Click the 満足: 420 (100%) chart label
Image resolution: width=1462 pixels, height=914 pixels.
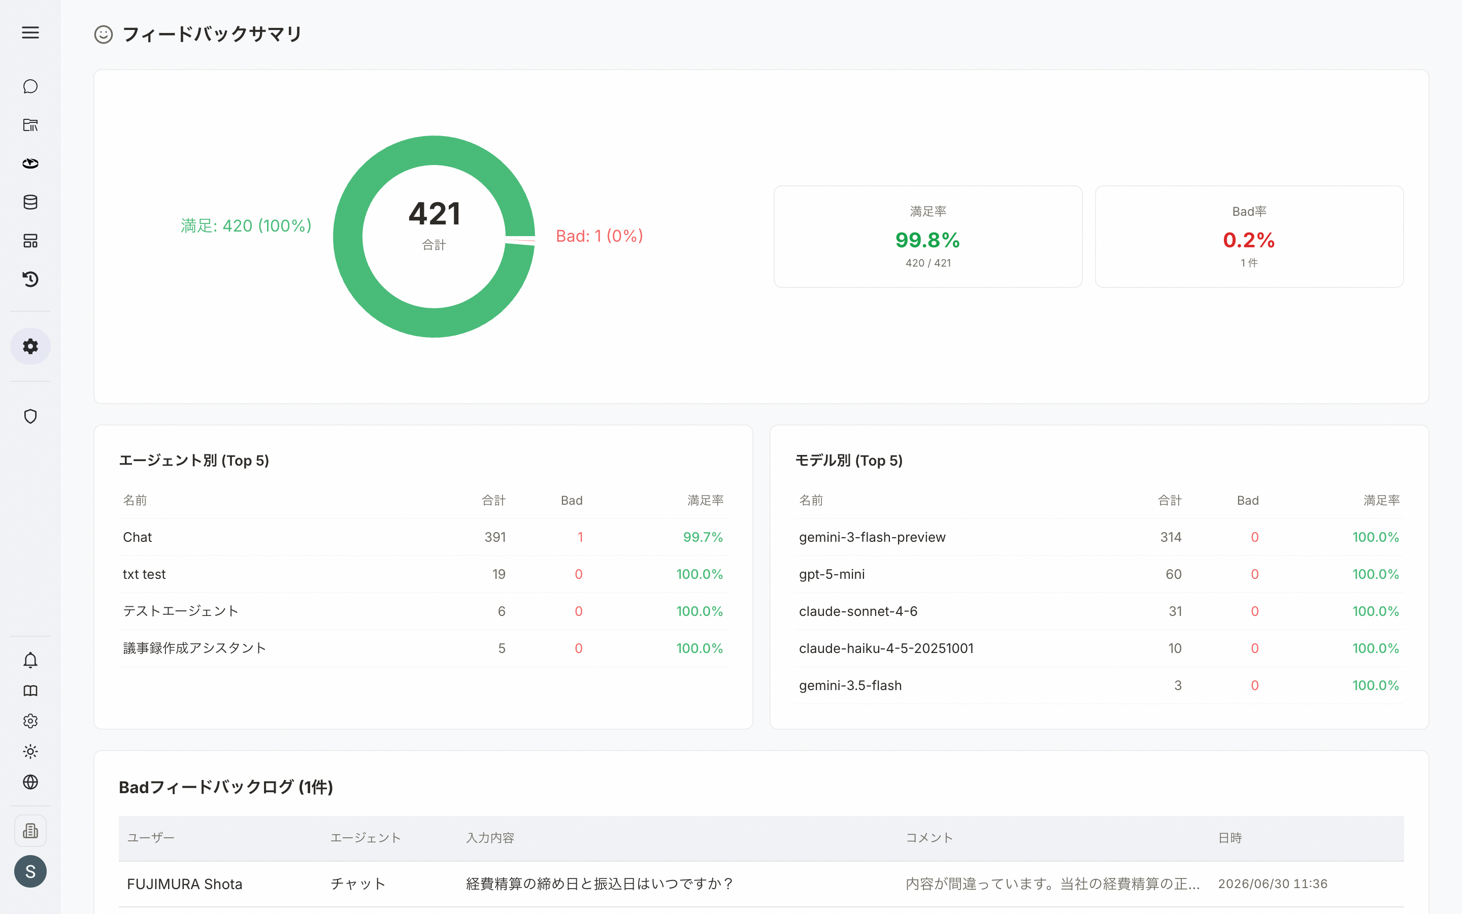[246, 225]
